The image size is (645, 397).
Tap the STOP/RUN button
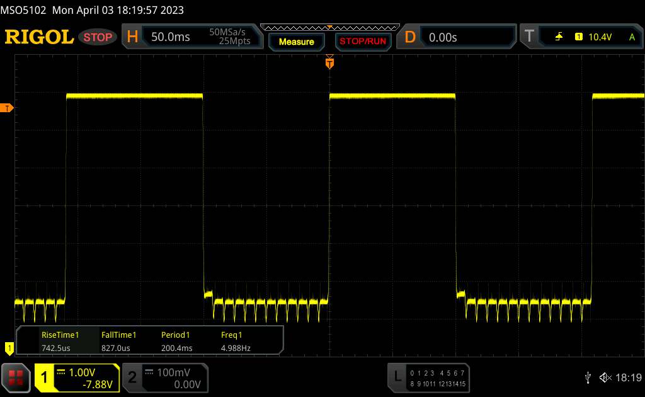tap(363, 42)
